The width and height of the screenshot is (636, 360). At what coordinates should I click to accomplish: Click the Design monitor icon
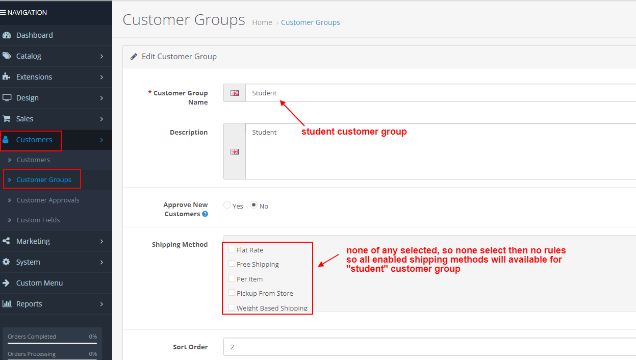6,98
